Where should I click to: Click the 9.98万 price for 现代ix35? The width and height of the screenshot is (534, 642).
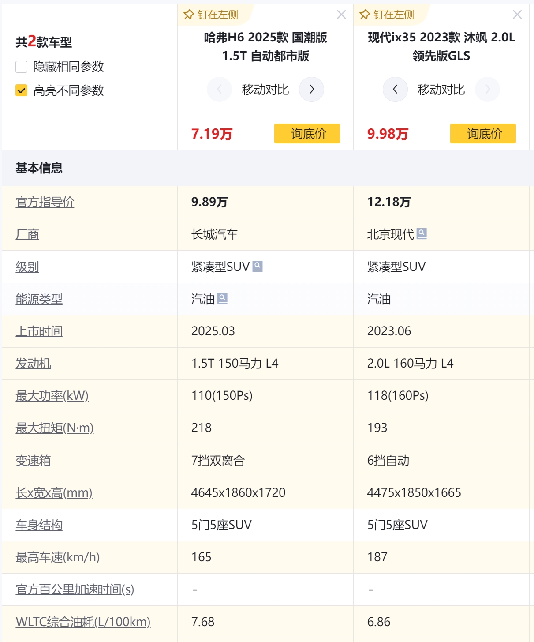[388, 134]
